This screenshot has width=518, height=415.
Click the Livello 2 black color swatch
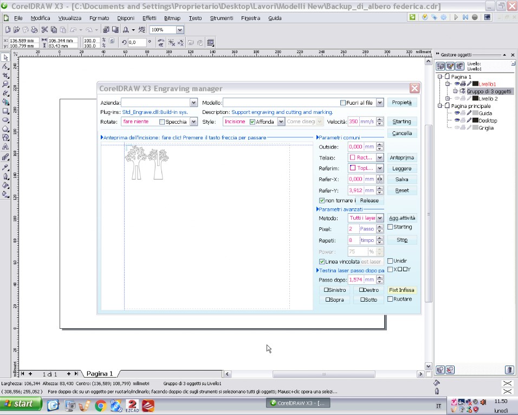[x=475, y=99]
